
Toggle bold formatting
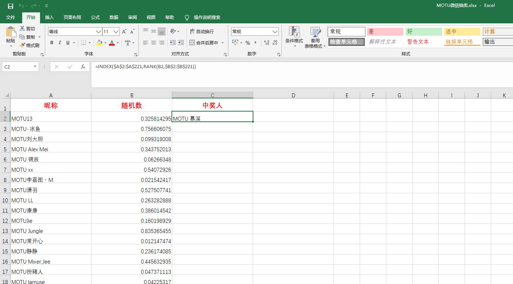point(52,43)
